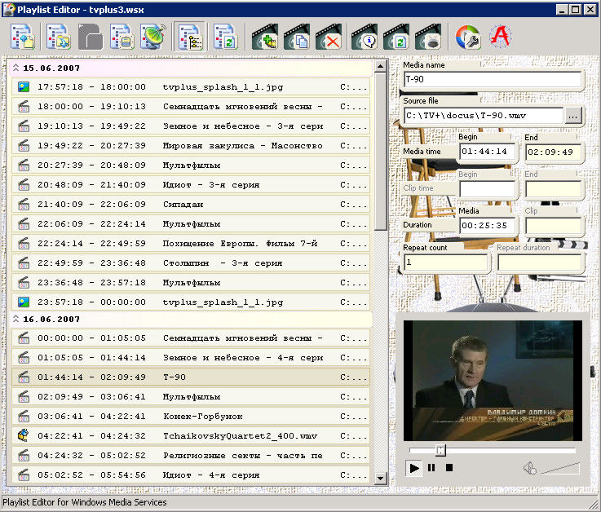Click the speaker volume icon under the preview
This screenshot has height=512, width=601.
530,468
